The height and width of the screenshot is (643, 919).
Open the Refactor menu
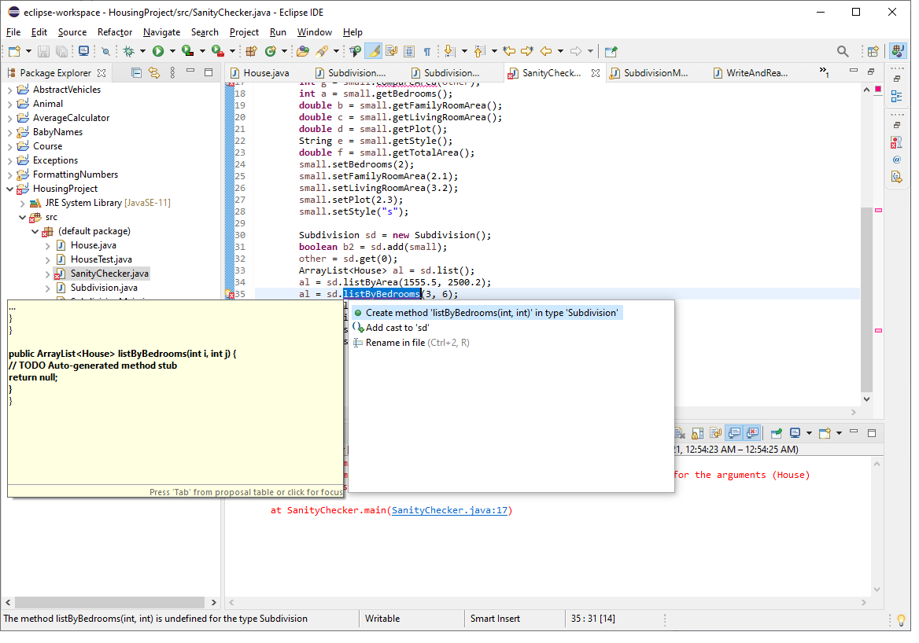point(115,32)
